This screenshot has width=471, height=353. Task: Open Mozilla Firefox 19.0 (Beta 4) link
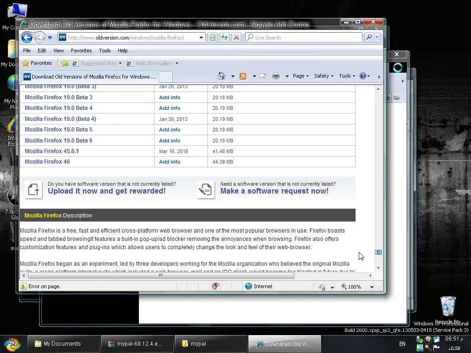(60, 119)
